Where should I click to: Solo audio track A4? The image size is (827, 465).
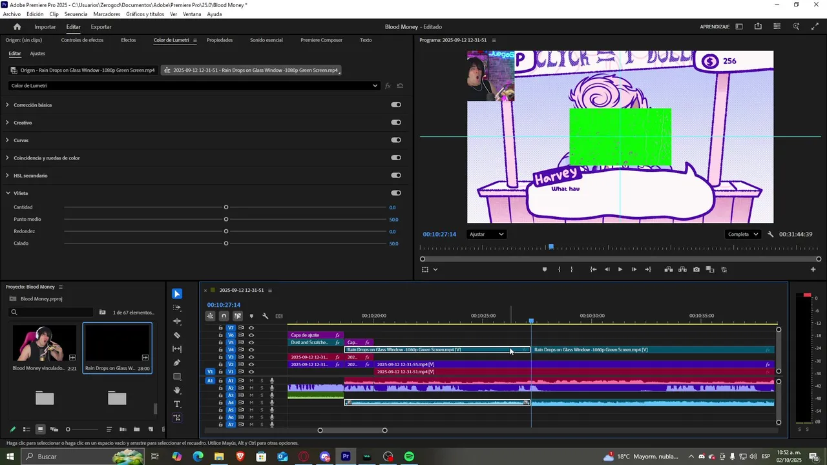point(262,403)
